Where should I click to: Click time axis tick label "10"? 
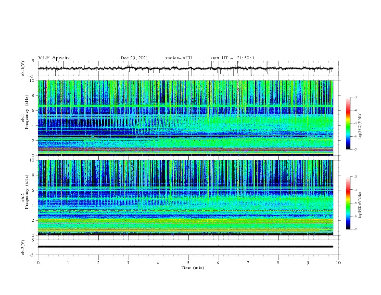338,263
